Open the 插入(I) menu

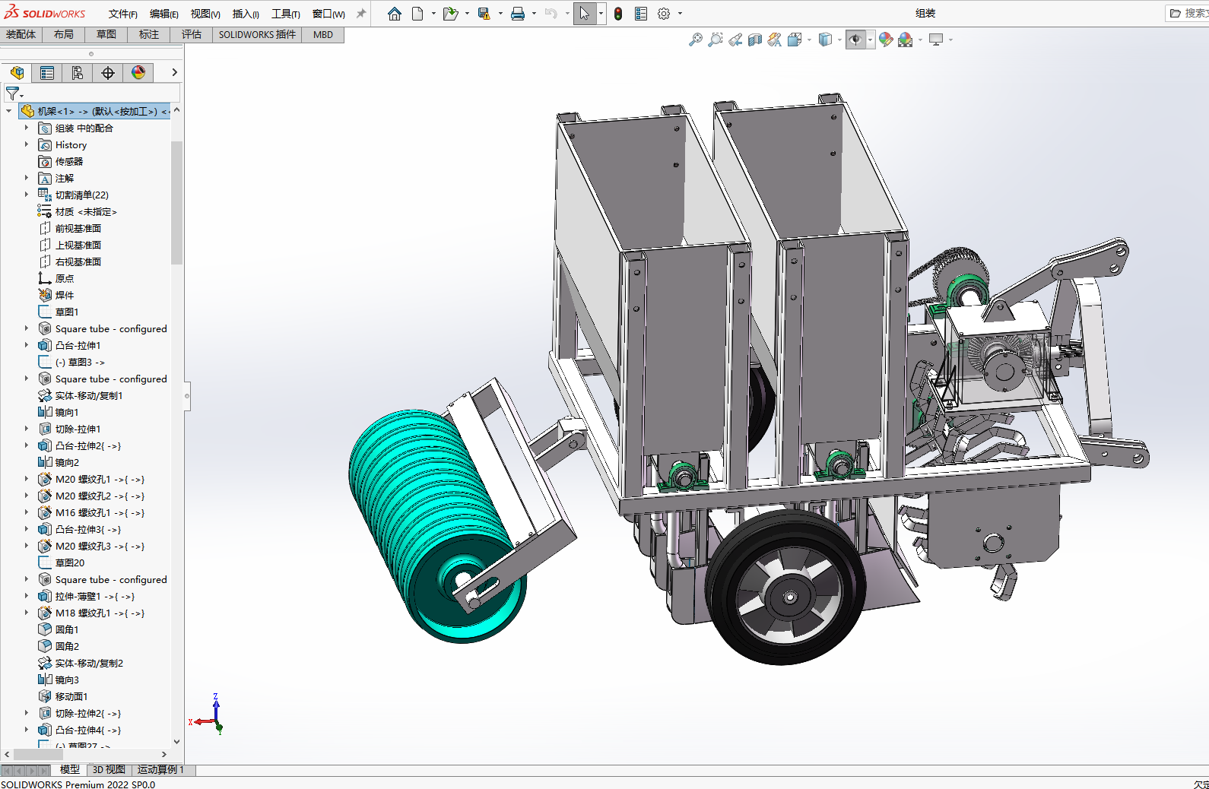[x=245, y=14]
